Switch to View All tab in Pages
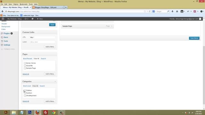205x115 pixels. pyautogui.click(x=36, y=58)
